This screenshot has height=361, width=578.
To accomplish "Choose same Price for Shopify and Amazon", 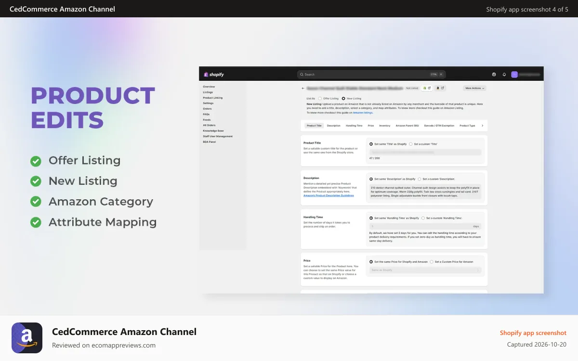I will pyautogui.click(x=371, y=262).
